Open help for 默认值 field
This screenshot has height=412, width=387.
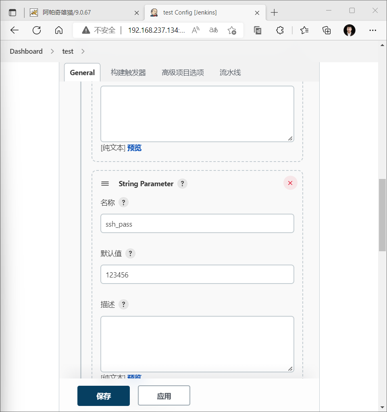[130, 253]
